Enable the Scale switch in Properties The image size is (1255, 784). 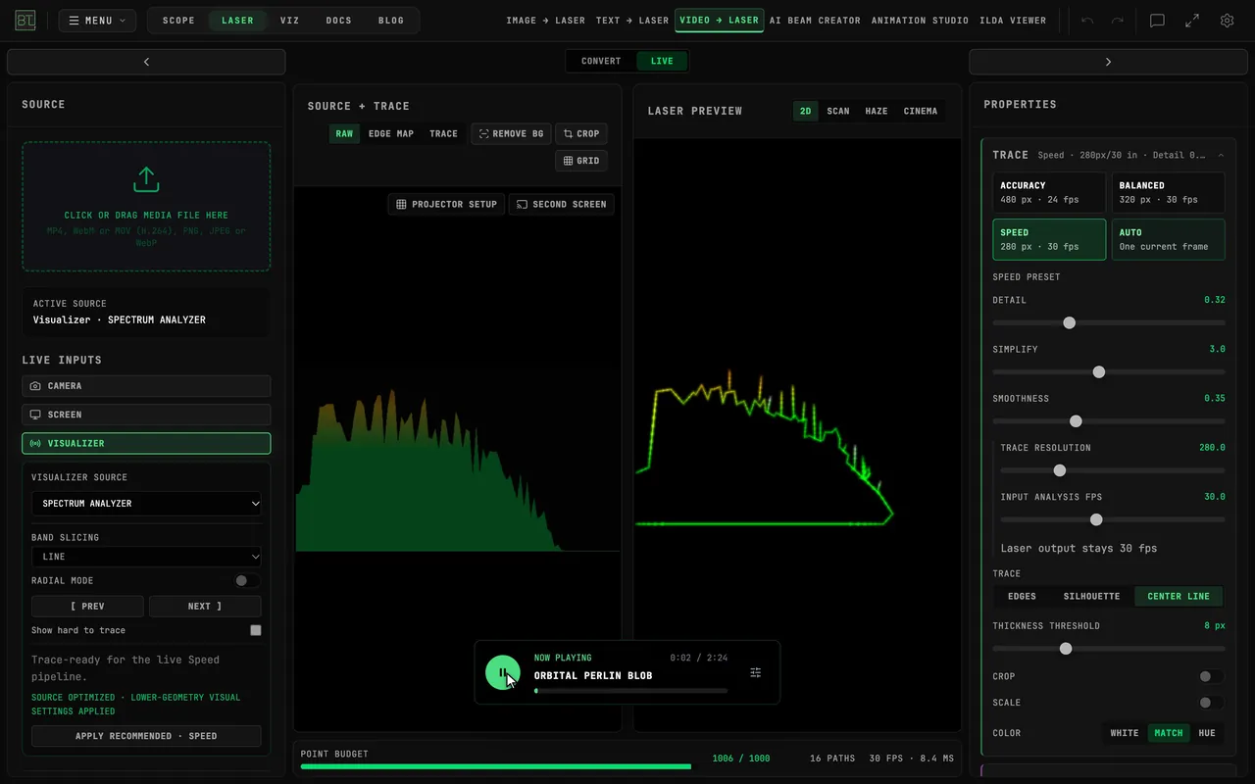point(1211,703)
